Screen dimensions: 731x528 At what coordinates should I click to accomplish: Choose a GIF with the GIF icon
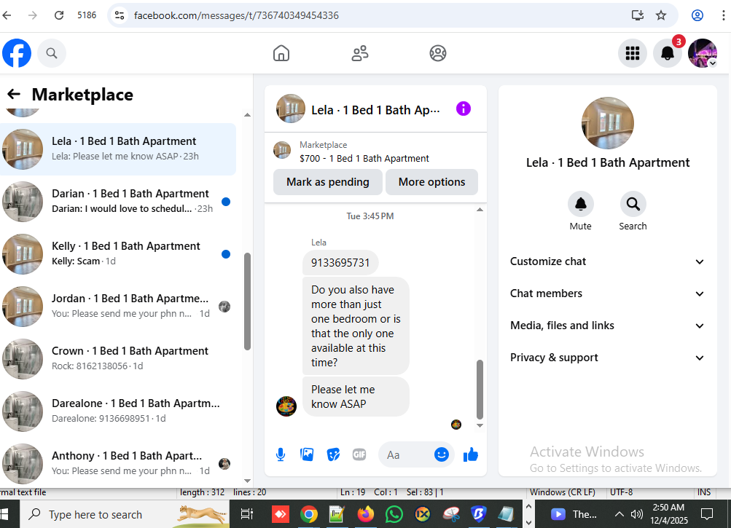(x=359, y=454)
